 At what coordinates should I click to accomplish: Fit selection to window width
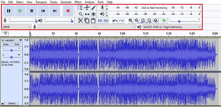[x=143, y=21]
